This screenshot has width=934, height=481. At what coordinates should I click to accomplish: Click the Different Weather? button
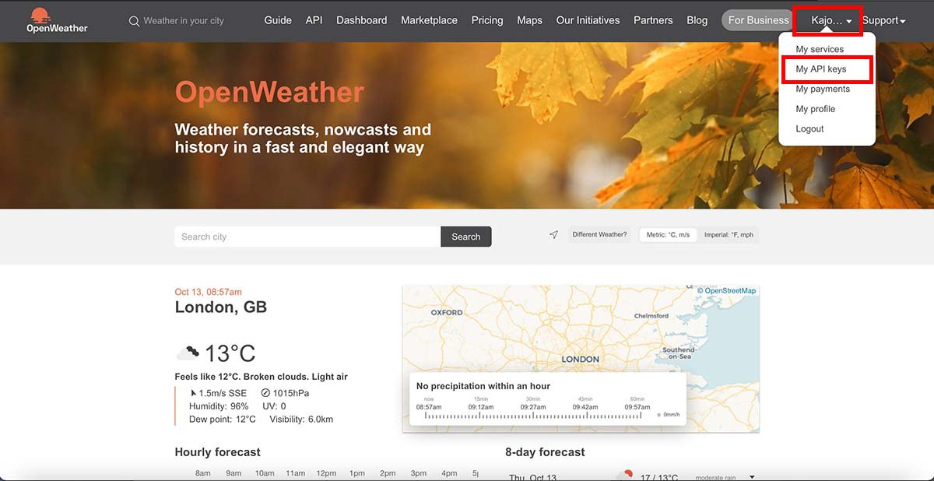coord(599,234)
